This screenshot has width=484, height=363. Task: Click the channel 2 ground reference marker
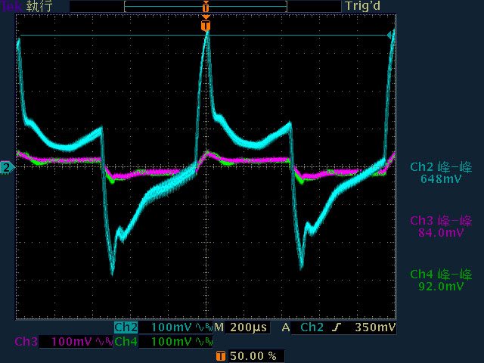(7, 167)
